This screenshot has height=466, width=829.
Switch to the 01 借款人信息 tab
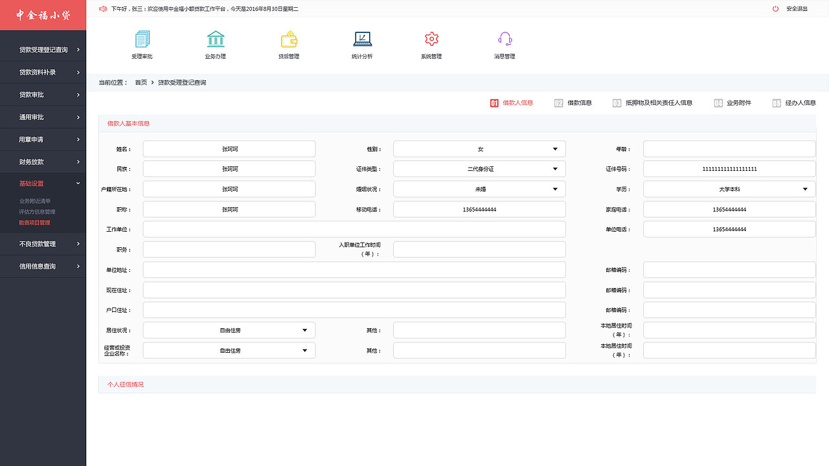(512, 103)
